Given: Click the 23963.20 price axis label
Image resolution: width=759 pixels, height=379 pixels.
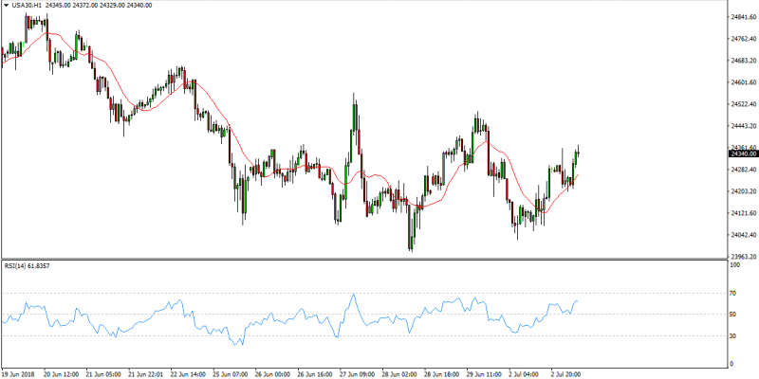Looking at the screenshot, I should pos(742,257).
